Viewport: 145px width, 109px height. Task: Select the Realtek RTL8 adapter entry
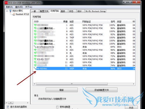(x=22, y=14)
